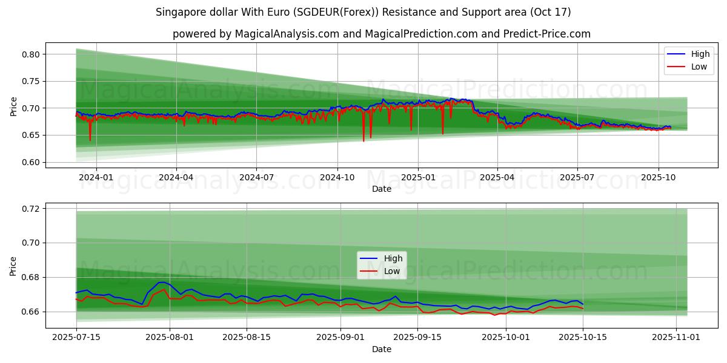
Task: Click the 0.60 price tick on upper chart
Action: (x=31, y=162)
